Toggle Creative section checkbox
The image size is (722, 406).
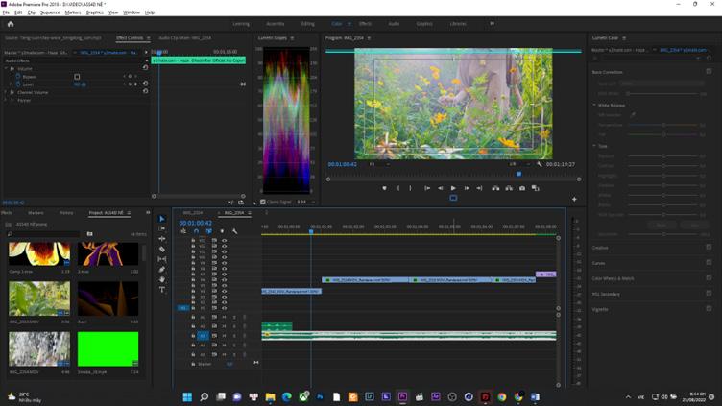coord(709,248)
